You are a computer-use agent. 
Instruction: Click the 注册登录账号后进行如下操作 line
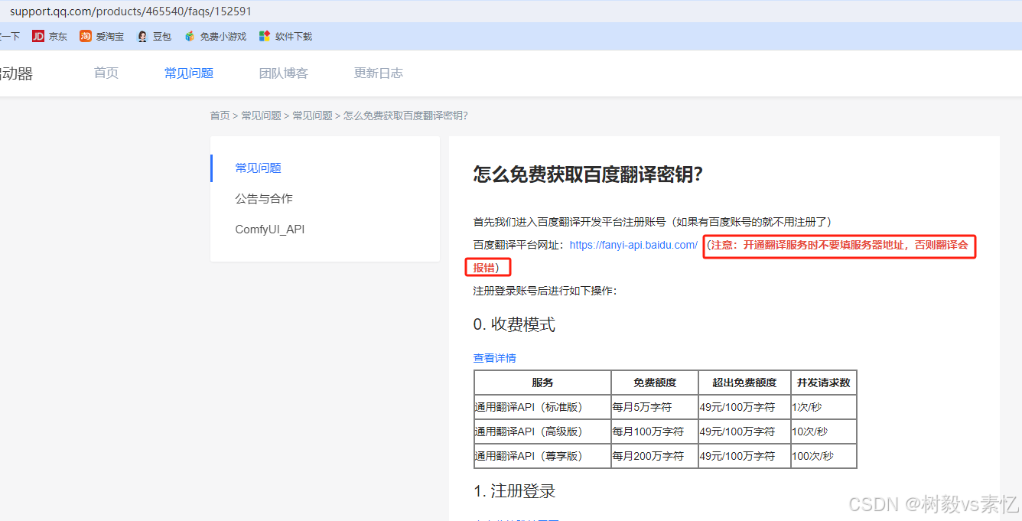pos(545,291)
